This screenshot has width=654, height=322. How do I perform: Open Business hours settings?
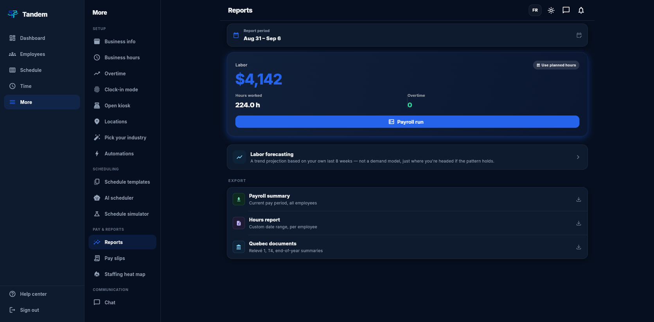[x=122, y=58]
